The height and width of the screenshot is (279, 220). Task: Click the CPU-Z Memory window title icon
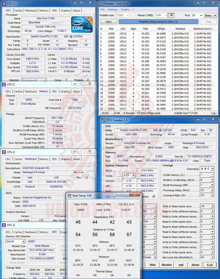pos(4,84)
